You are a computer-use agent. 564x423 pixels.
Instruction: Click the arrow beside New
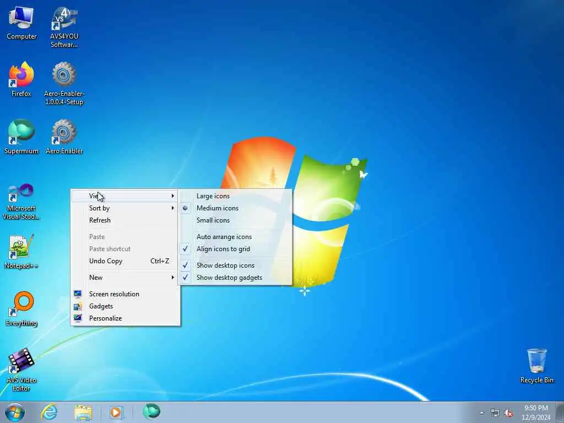(x=172, y=278)
